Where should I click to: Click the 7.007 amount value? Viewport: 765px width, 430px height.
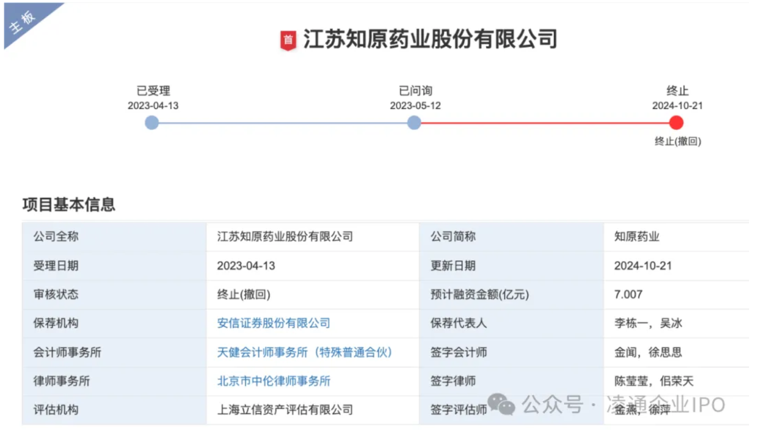628,295
